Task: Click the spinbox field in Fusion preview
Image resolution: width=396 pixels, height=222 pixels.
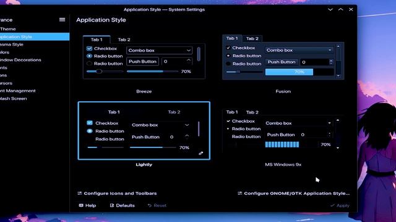Action: pyautogui.click(x=315, y=62)
